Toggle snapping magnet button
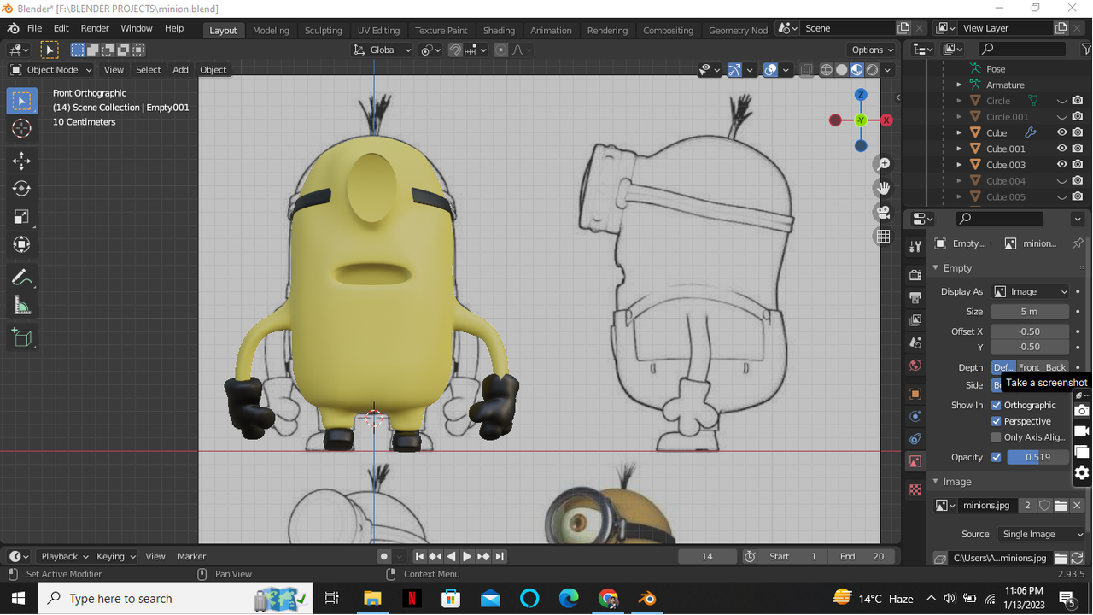 coord(455,50)
